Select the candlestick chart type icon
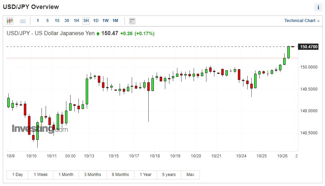The height and width of the screenshot is (186, 325). coord(10,21)
